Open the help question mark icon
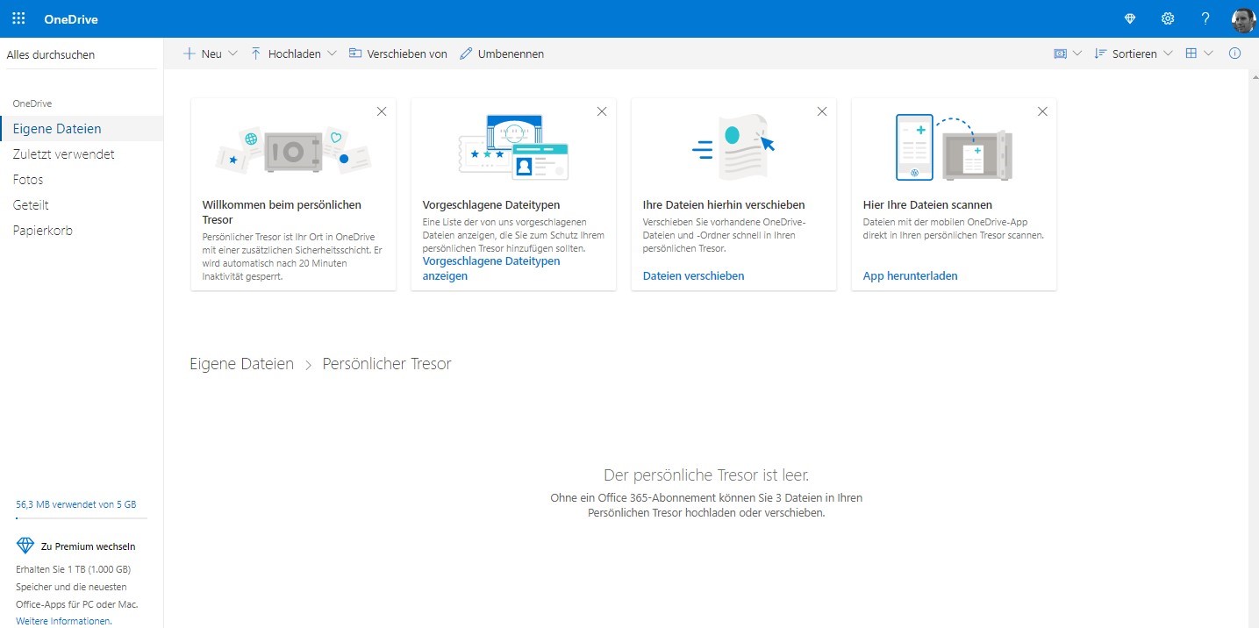1259x628 pixels. 1205,18
